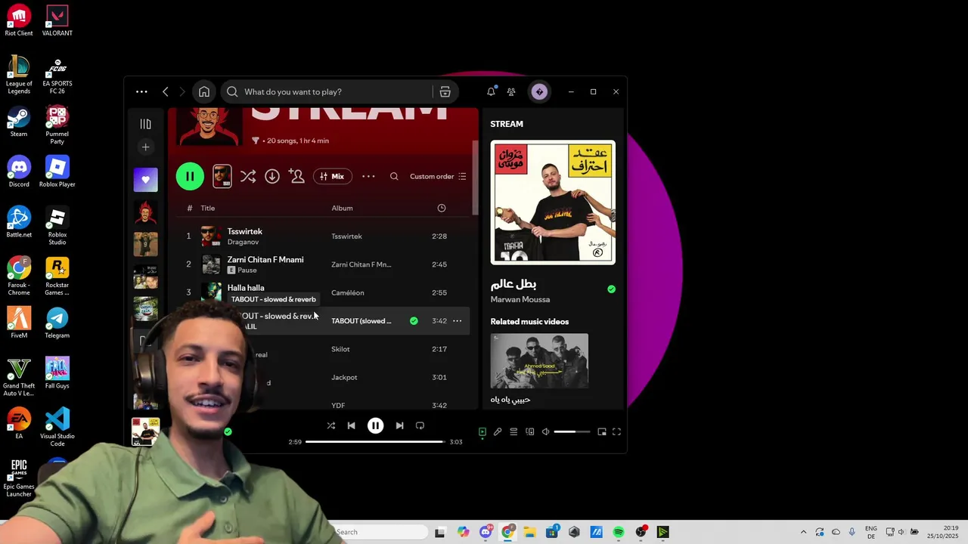Click the playlist vertical scrollbar

click(476, 178)
